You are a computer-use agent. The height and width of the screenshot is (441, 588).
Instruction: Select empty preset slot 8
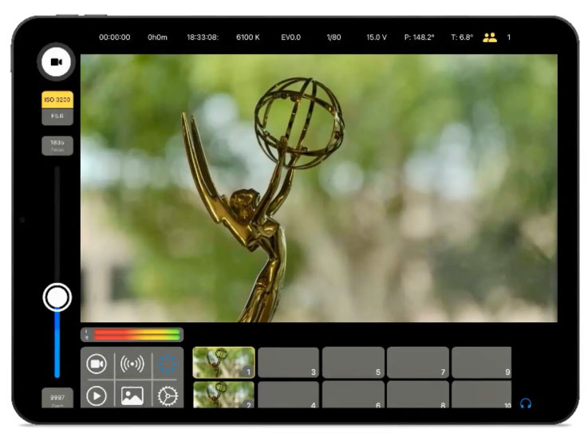pyautogui.click(x=418, y=395)
